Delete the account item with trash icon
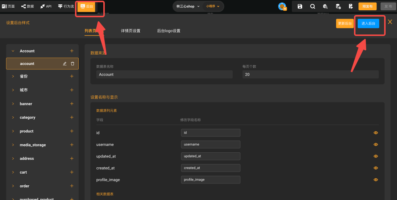Screen dimensions: 397x200 pos(72,63)
